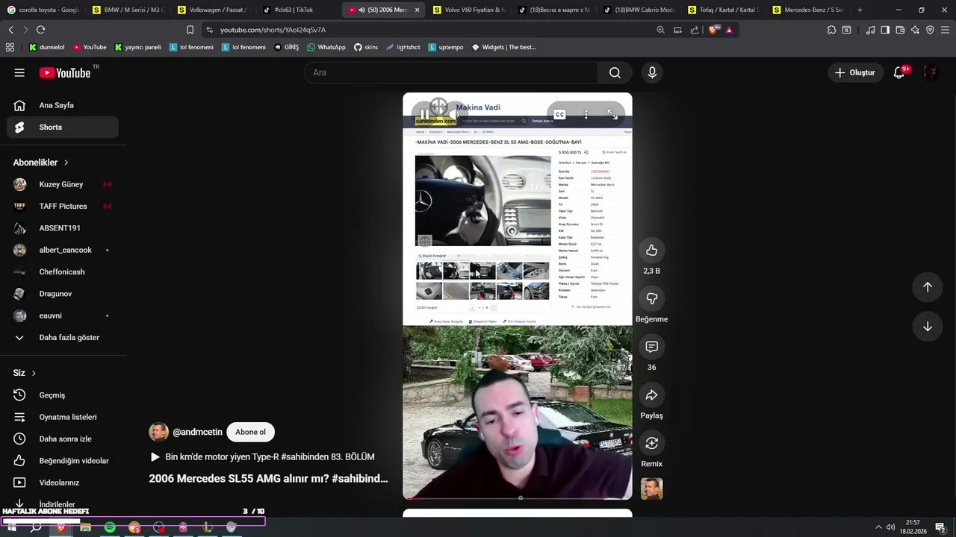Start voice search with the microphone
The width and height of the screenshot is (956, 537).
652,72
